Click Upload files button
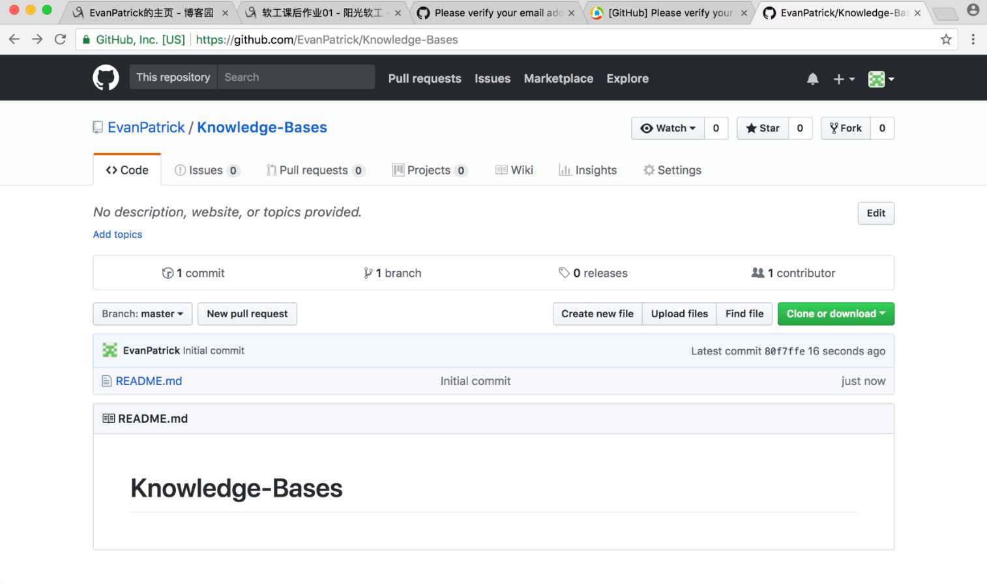Viewport: 987px width, 583px height. point(679,314)
